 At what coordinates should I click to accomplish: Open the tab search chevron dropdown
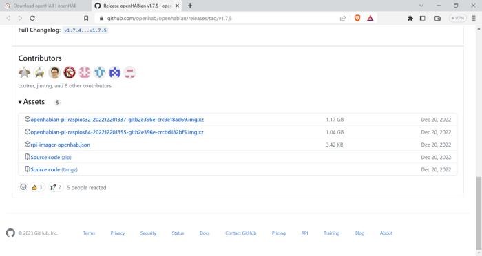(x=421, y=6)
